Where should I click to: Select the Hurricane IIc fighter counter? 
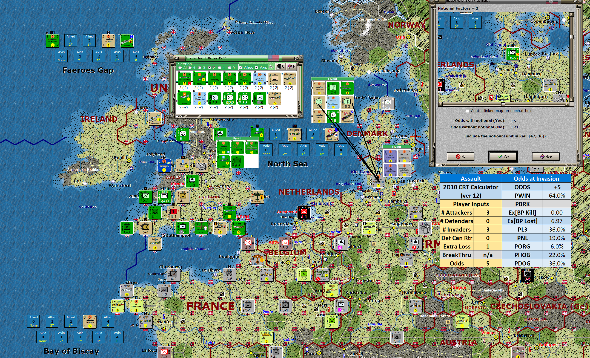pos(290,79)
